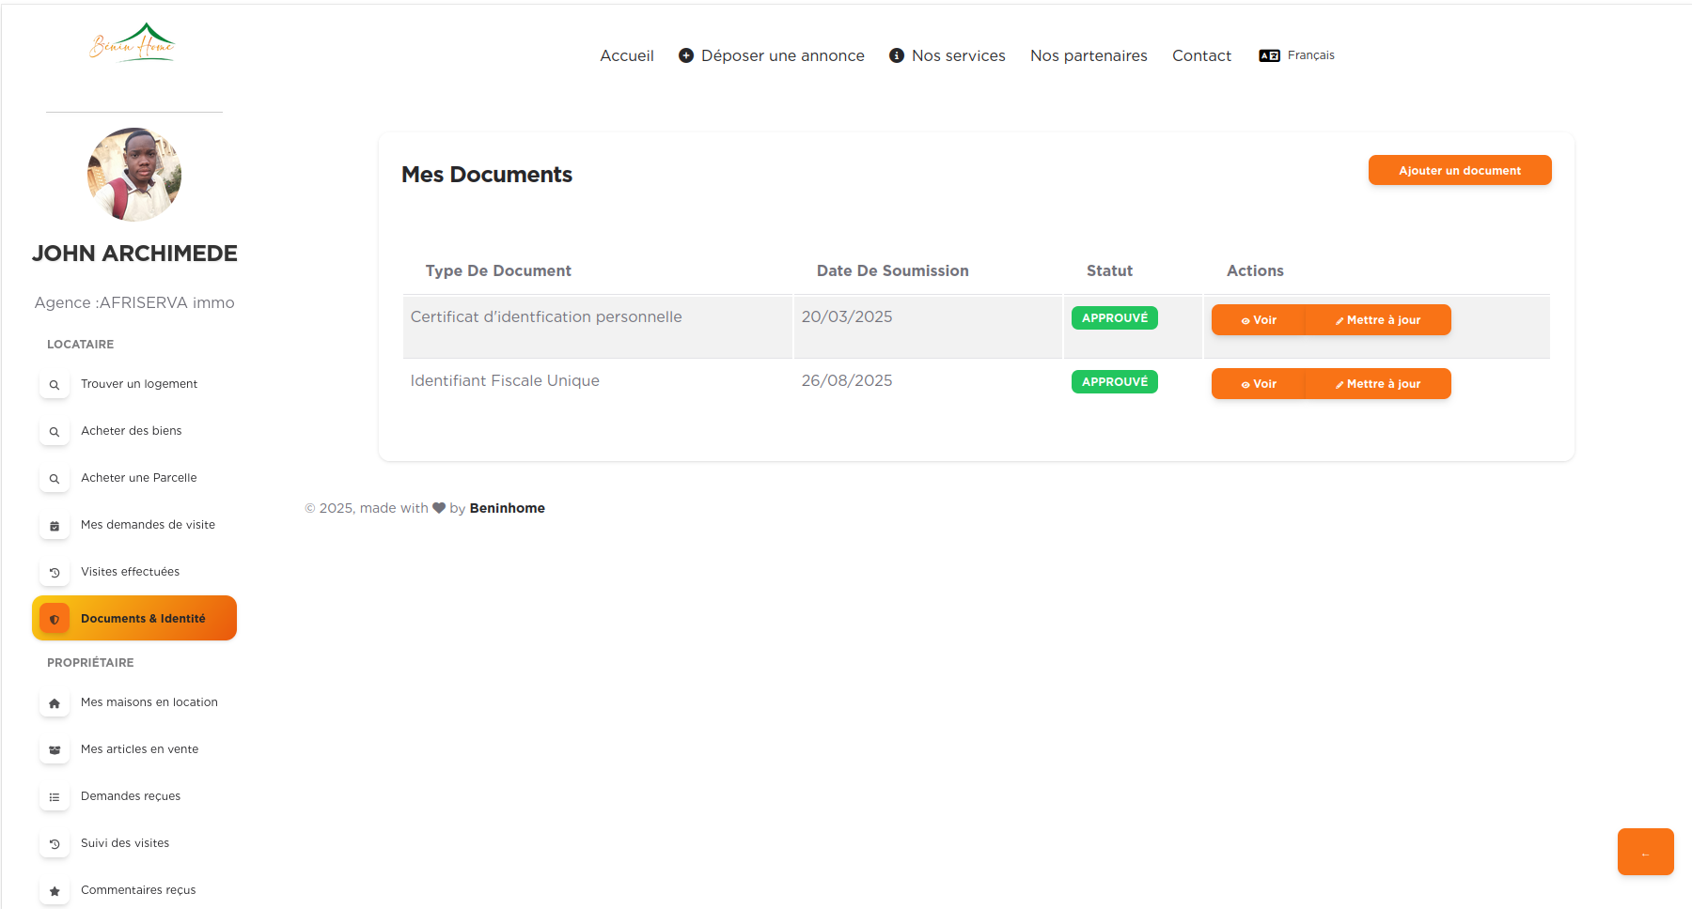
Task: Open the Nos services menu item
Action: (x=948, y=55)
